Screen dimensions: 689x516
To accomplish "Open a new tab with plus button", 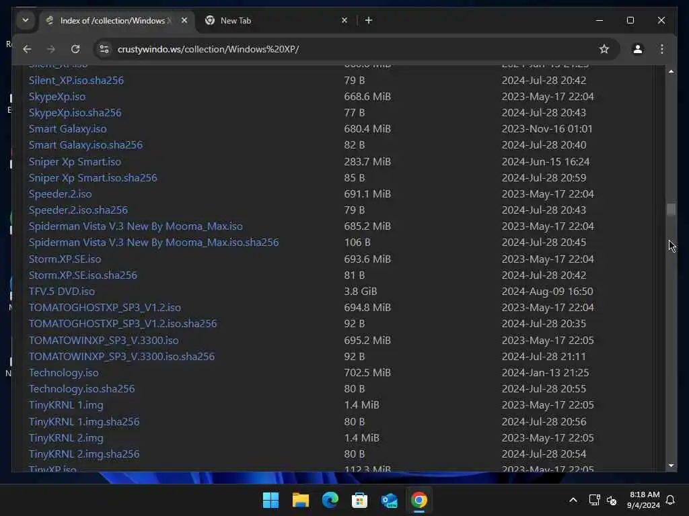I will click(x=369, y=20).
